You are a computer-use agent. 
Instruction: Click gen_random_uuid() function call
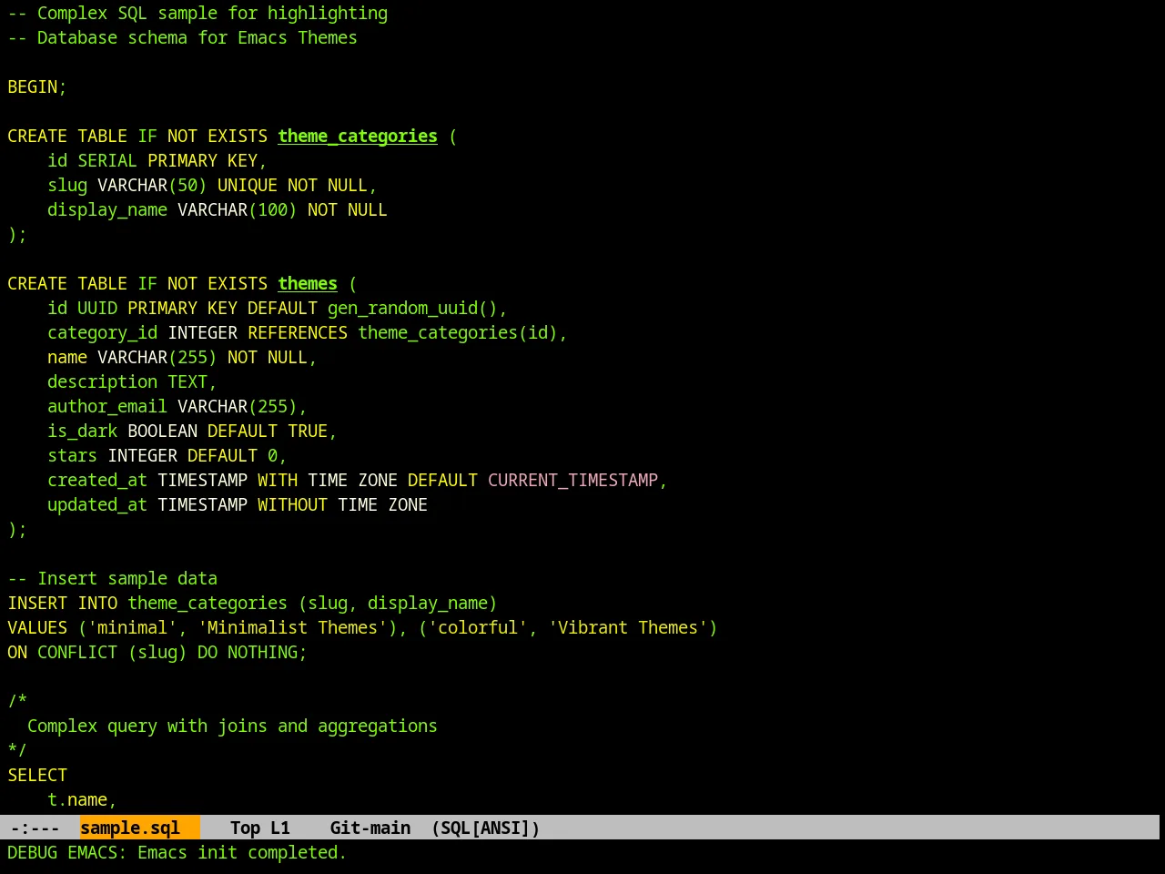412,308
